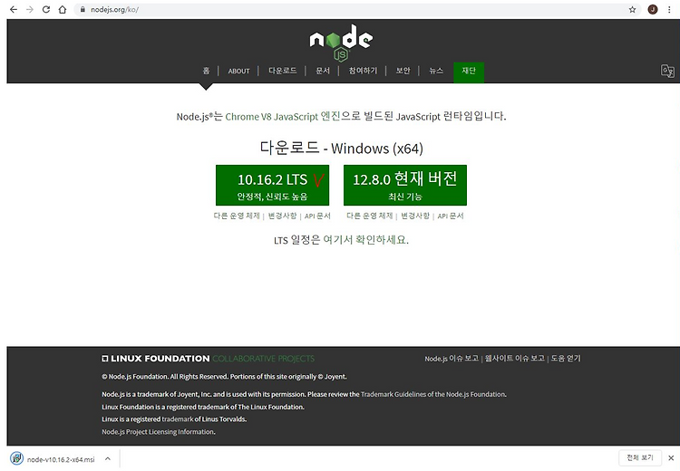Click Node.js 이슈 보고 footer link
Image resolution: width=680 pixels, height=471 pixels.
[452, 359]
